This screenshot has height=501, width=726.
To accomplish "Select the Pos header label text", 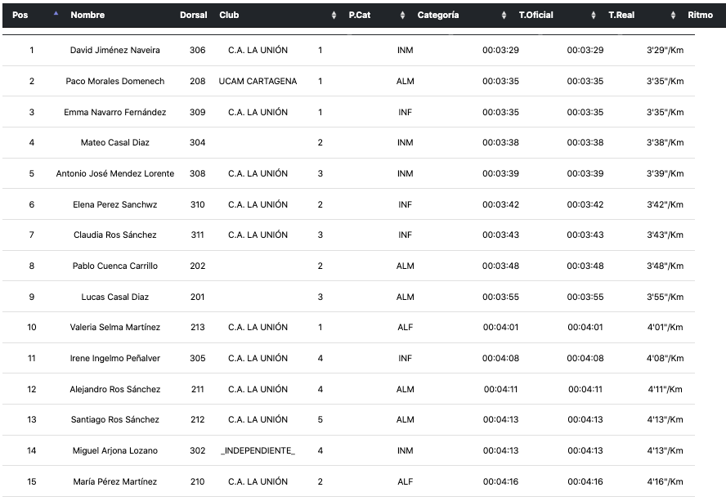I will pos(20,16).
